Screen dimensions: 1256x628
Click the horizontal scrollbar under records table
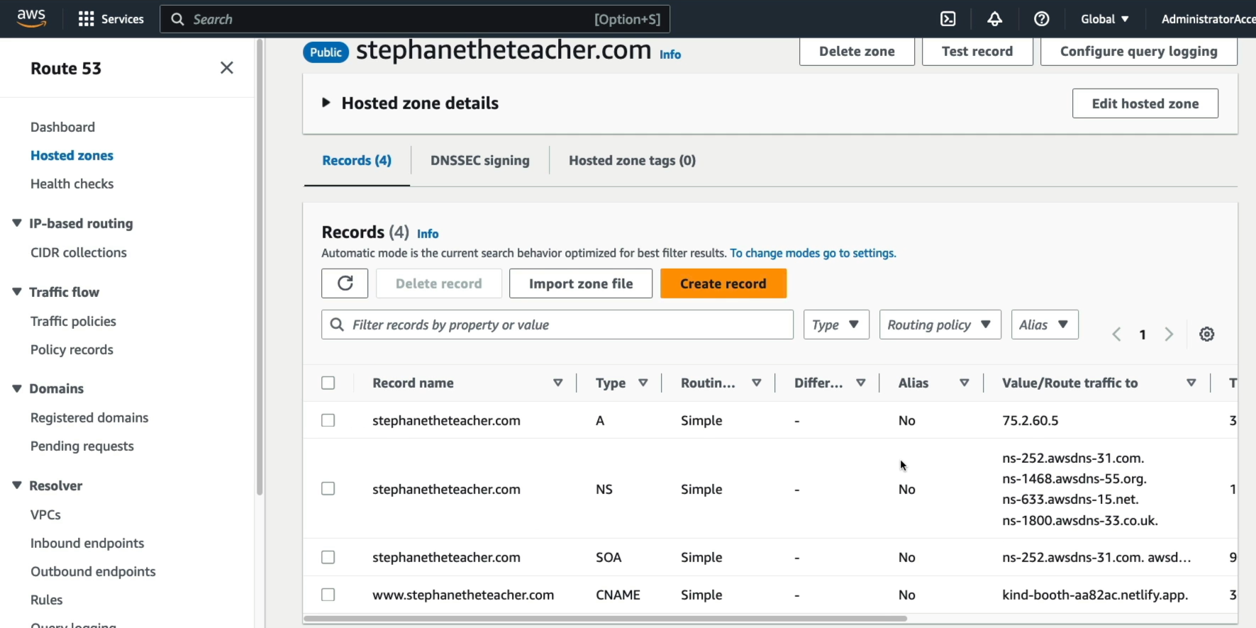point(605,619)
